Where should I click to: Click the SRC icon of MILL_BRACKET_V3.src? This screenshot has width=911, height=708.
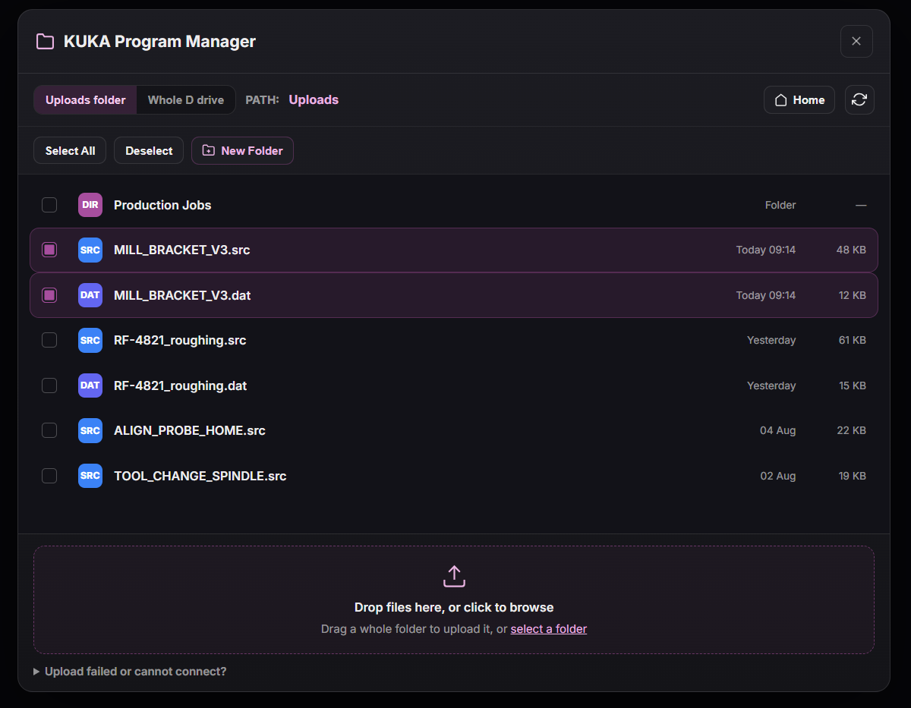(90, 250)
